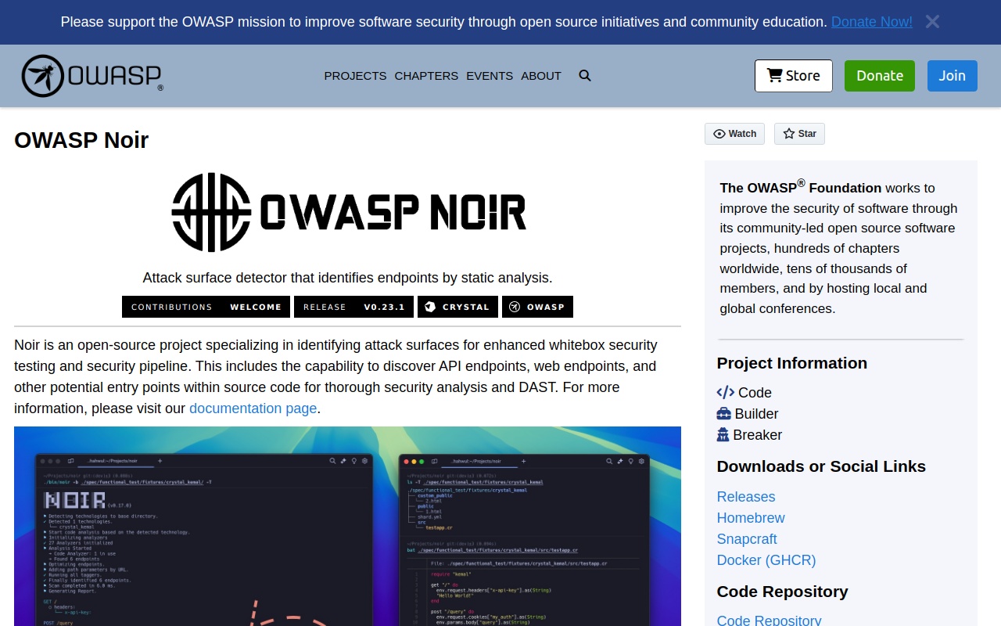The height and width of the screenshot is (626, 1001).
Task: Open the Store with cart icon
Action: pos(793,76)
